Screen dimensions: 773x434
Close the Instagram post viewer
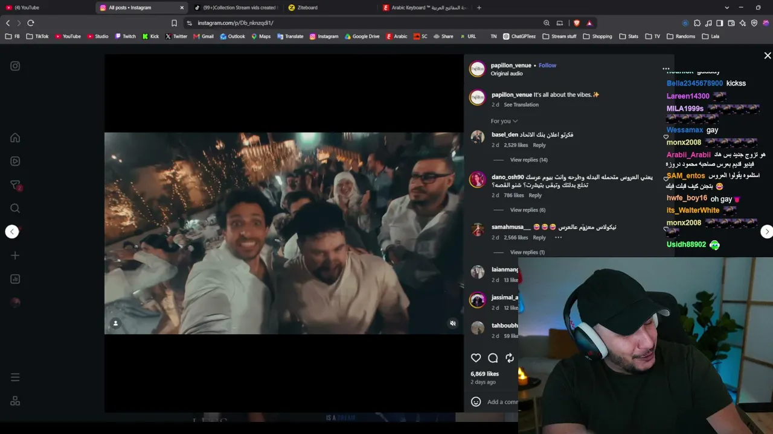(768, 55)
